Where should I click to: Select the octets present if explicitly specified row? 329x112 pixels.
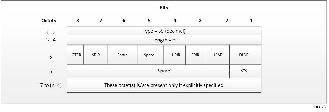pos(164,85)
